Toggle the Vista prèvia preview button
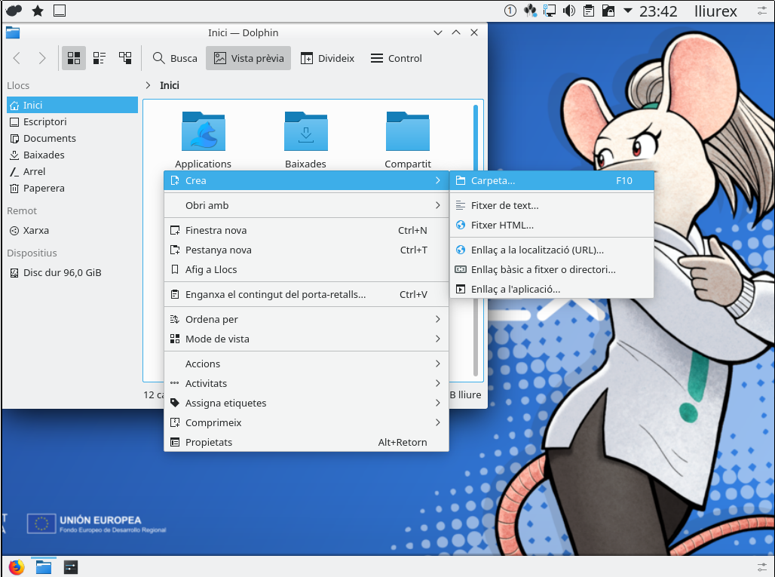 [248, 58]
